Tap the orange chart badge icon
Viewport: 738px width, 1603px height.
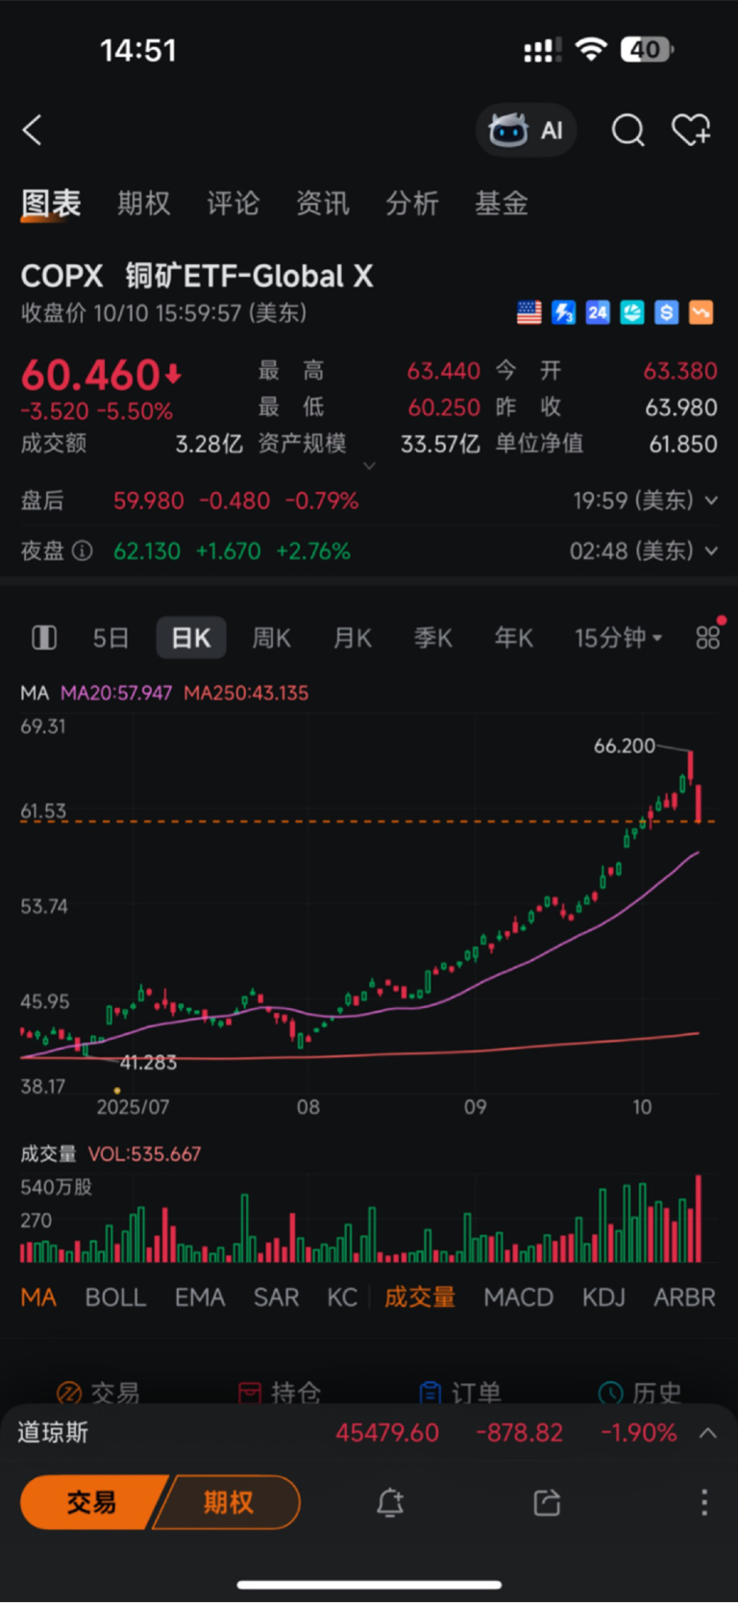(x=701, y=312)
